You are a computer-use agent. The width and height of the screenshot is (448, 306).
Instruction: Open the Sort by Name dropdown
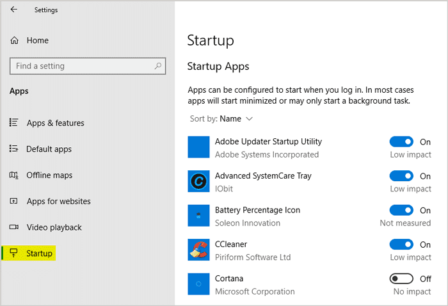[x=221, y=118]
